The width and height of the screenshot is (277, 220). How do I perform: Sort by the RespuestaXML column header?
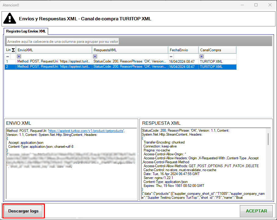[130, 50]
